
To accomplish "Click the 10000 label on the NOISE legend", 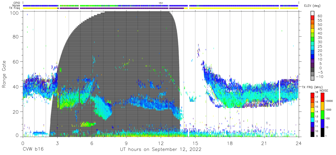I will [329, 101].
